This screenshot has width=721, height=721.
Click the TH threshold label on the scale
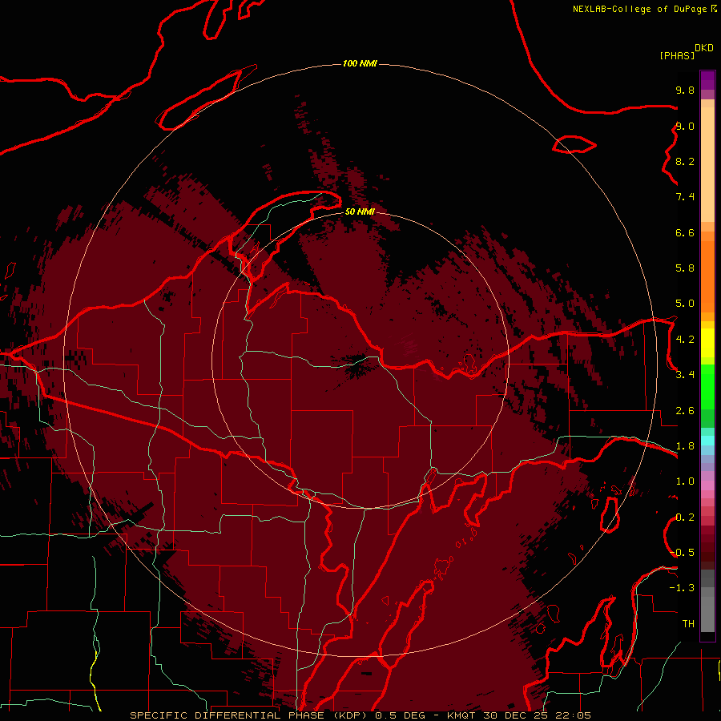[x=688, y=624]
